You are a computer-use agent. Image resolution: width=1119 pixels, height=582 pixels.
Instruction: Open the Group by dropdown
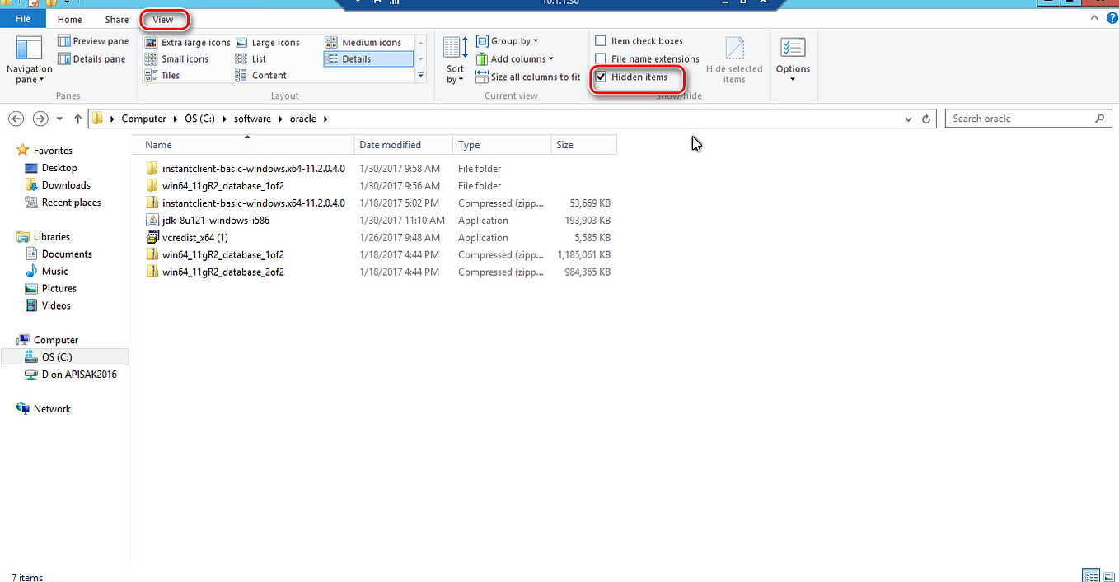click(508, 41)
